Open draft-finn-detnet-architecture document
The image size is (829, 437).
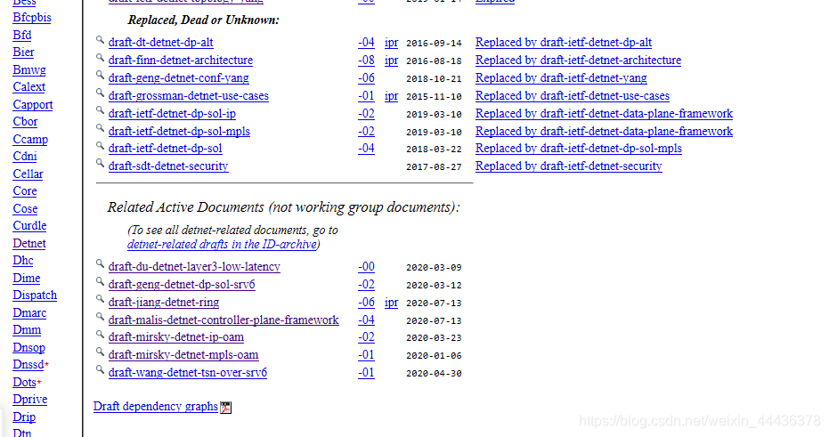tap(180, 61)
